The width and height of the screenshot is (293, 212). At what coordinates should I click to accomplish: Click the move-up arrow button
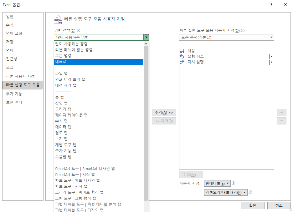(281, 112)
